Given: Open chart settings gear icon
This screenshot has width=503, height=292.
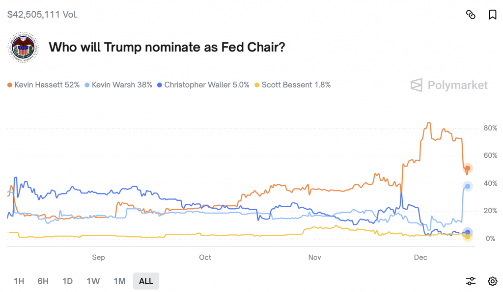Looking at the screenshot, I should click(492, 281).
